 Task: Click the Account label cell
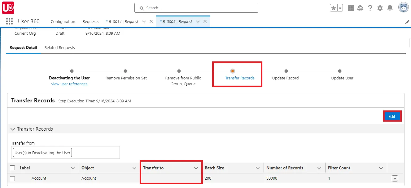click(39, 178)
